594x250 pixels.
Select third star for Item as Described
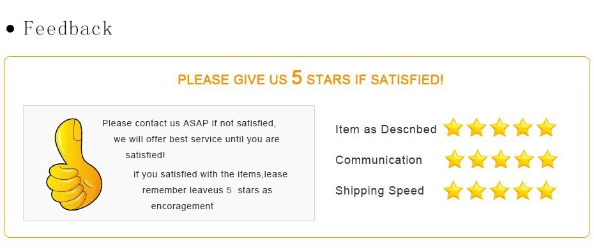tap(499, 127)
